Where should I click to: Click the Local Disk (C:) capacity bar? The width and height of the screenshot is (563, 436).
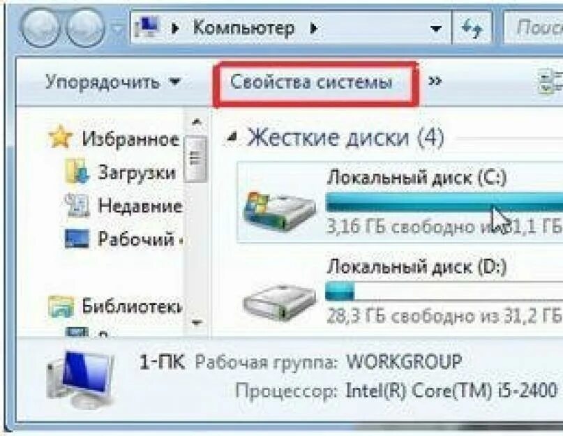pos(444,202)
